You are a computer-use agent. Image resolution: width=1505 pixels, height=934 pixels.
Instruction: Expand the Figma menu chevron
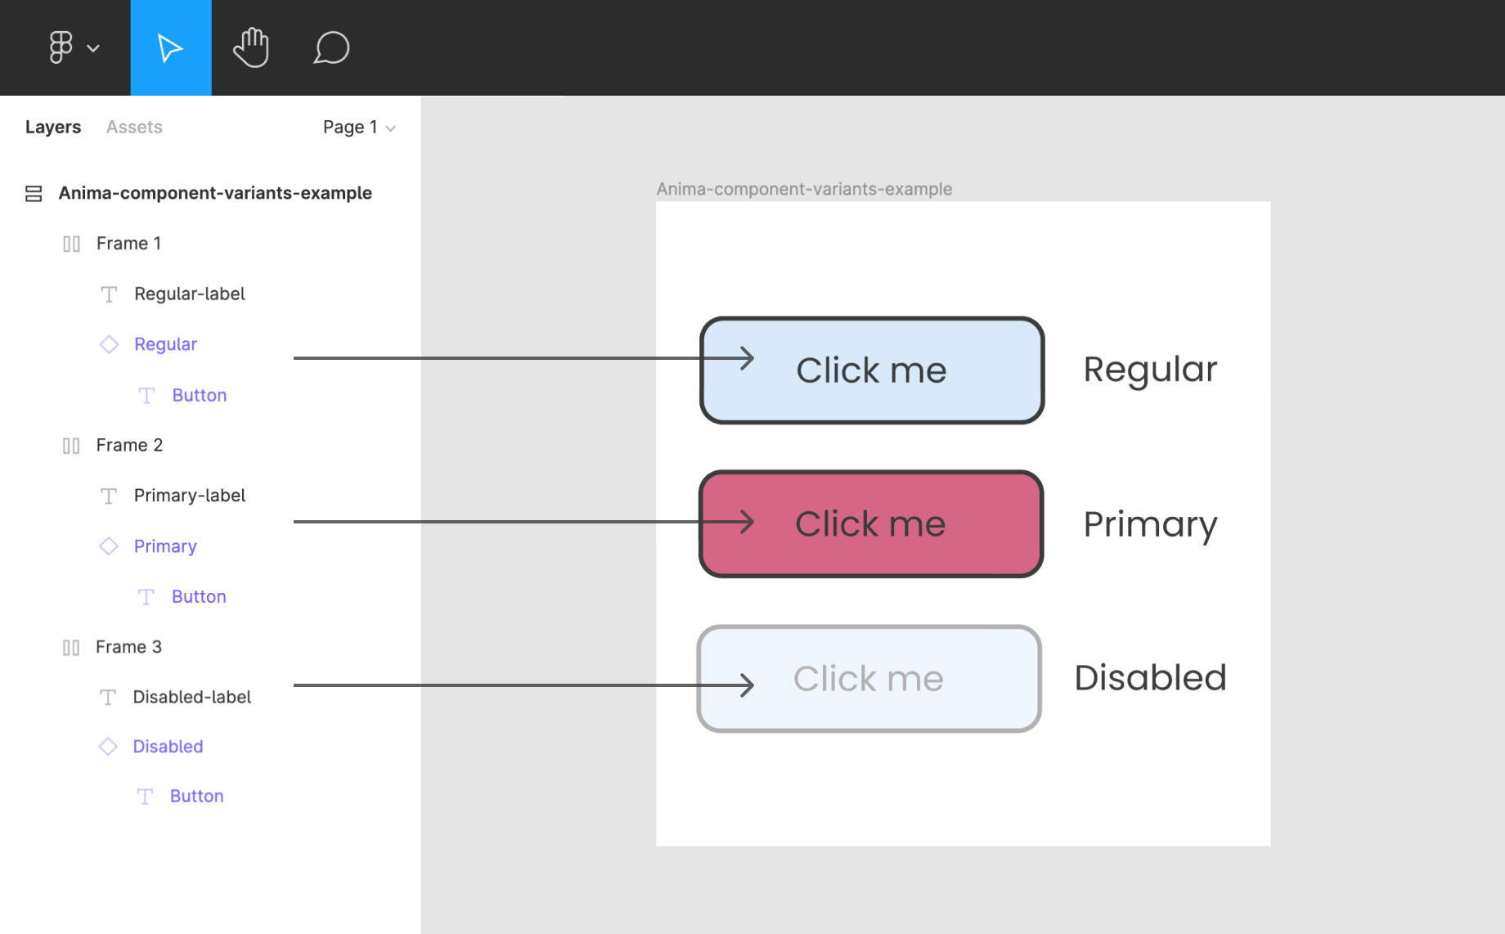coord(94,48)
